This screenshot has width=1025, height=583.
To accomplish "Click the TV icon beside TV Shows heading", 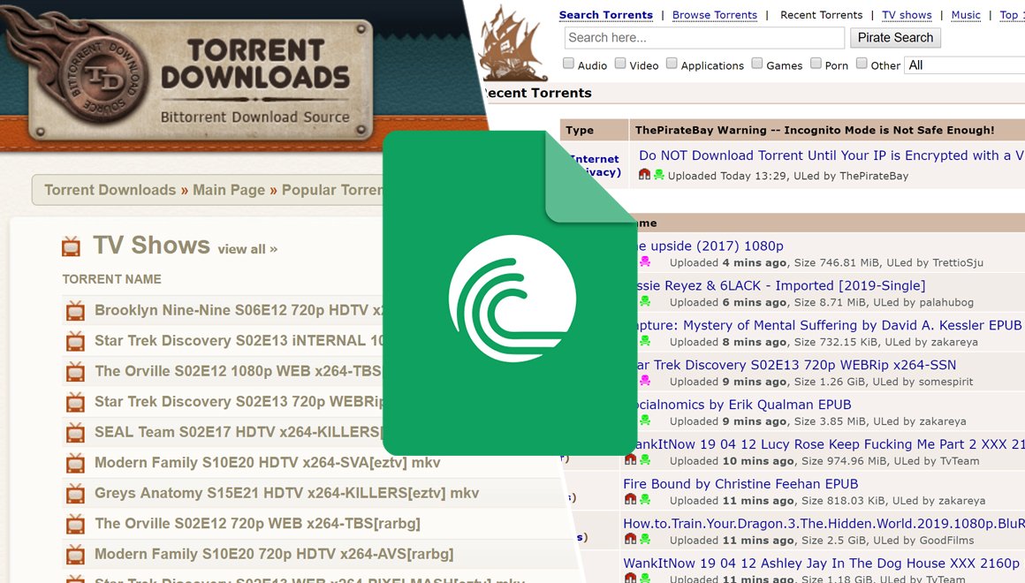I will coord(71,247).
